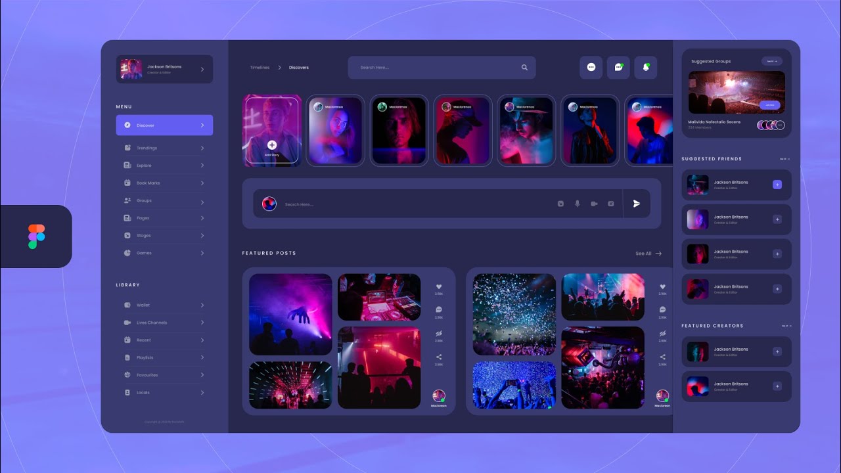The width and height of the screenshot is (841, 473).
Task: Open the story of shirtless man wearing a hat
Action: tap(526, 130)
